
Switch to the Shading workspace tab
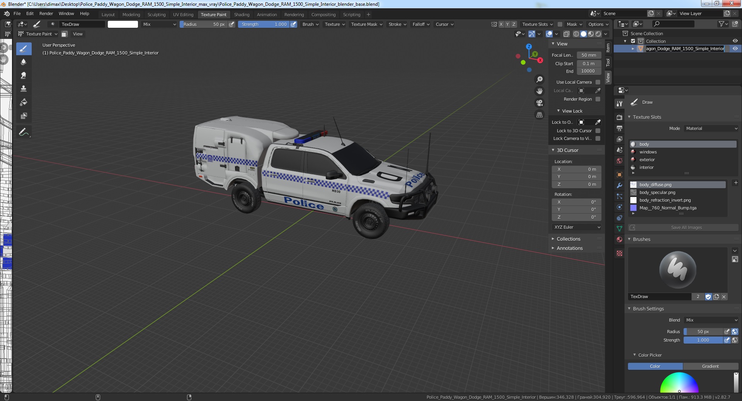click(x=242, y=15)
